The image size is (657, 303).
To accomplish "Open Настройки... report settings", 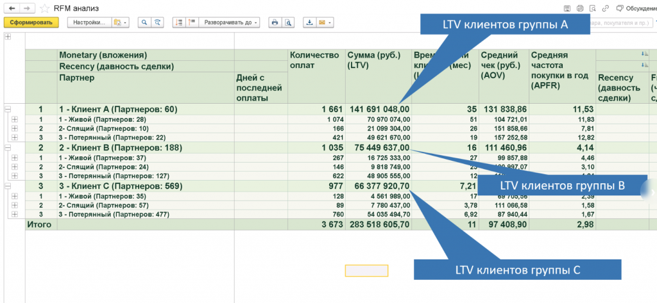I will (x=89, y=22).
